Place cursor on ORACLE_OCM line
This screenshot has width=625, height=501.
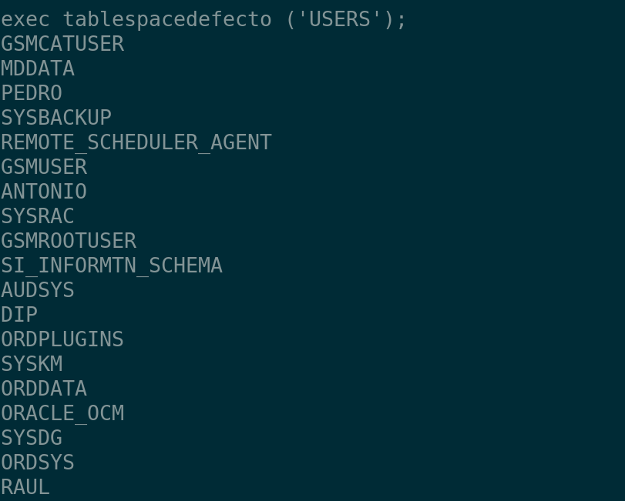(62, 413)
